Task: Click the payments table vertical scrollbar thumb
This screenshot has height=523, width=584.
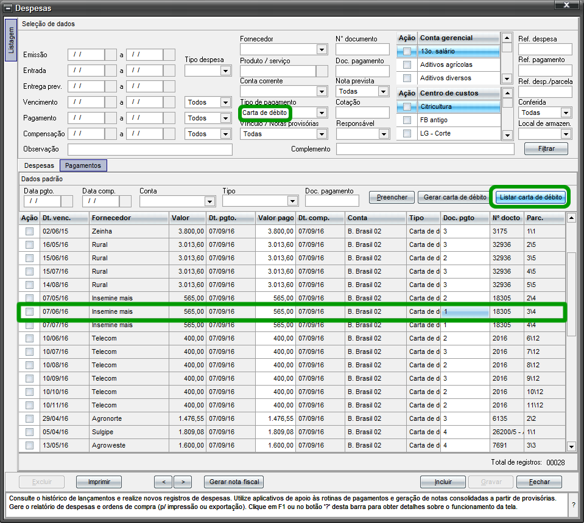Action: (571, 294)
